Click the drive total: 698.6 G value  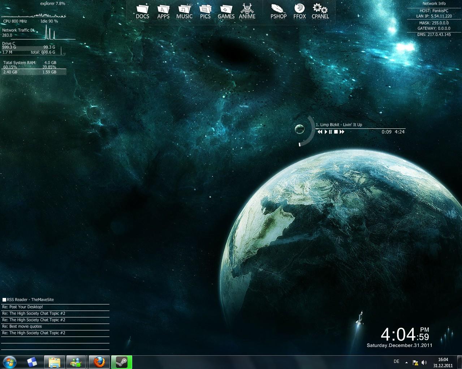[x=43, y=52]
